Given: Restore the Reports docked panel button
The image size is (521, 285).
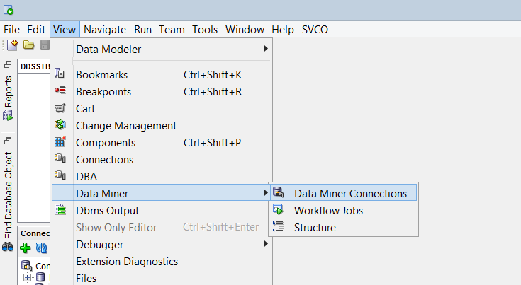Looking at the screenshot, I should (x=8, y=64).
